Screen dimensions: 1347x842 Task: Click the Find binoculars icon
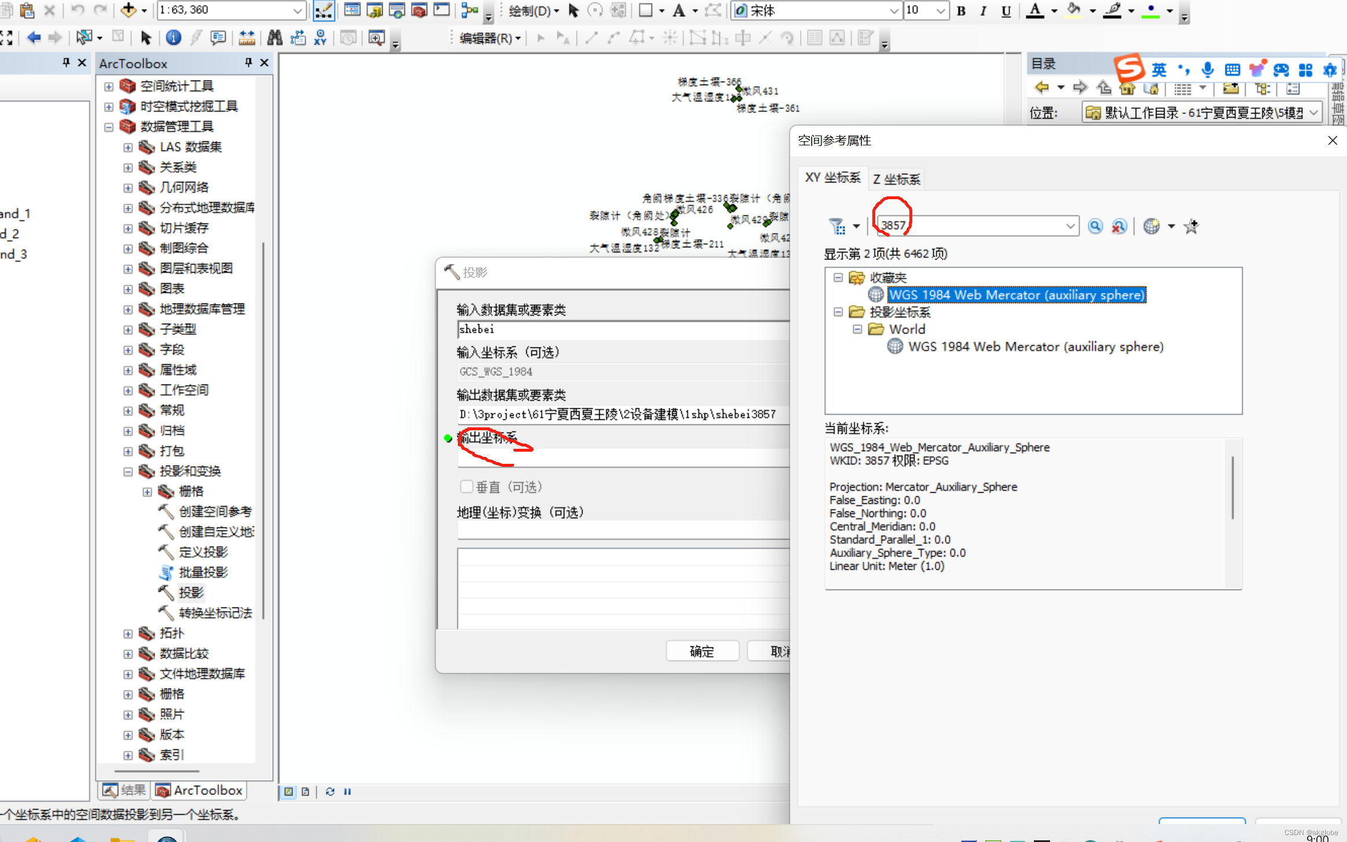click(x=274, y=38)
